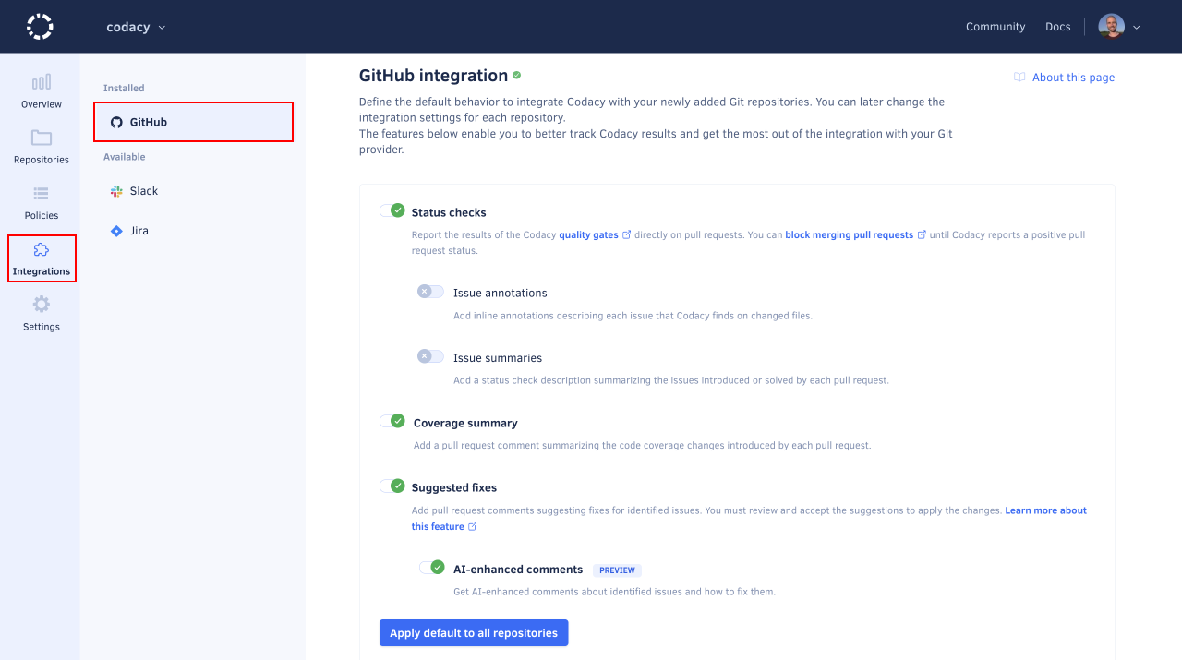Toggle Status checks off
The image size is (1182, 660).
click(x=392, y=210)
